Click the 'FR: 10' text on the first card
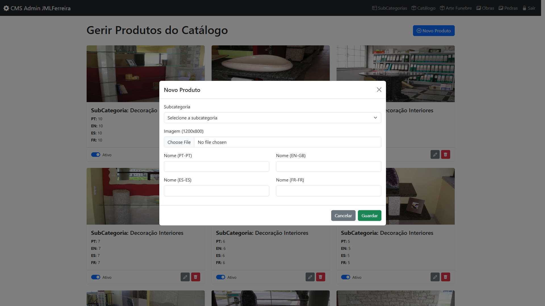Viewport: 545px width, 306px height. coord(97,140)
